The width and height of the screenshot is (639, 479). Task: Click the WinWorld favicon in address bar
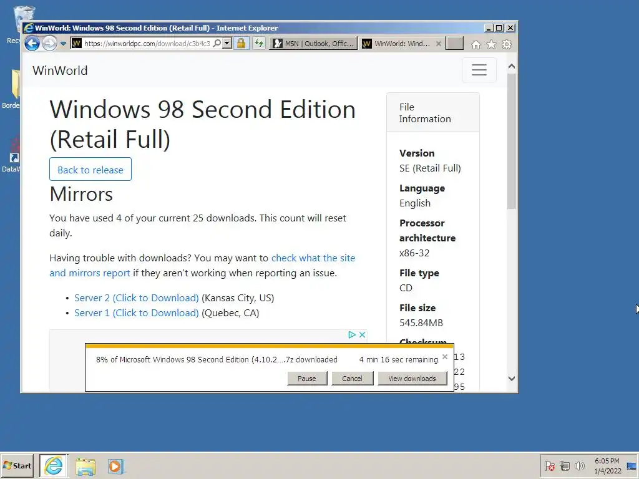click(x=77, y=43)
